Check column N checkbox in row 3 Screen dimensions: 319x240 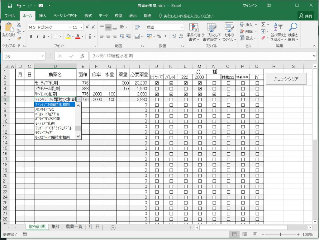pyautogui.click(x=214, y=83)
